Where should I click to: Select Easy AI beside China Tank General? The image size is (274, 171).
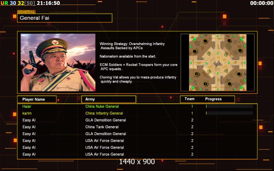click(x=29, y=127)
